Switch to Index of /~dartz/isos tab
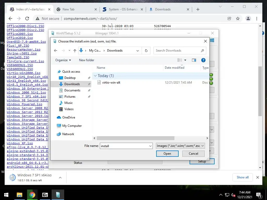267x200 pixels. 30,9
